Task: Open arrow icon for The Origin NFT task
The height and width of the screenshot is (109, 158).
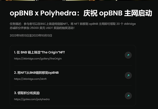Action: [128, 55]
